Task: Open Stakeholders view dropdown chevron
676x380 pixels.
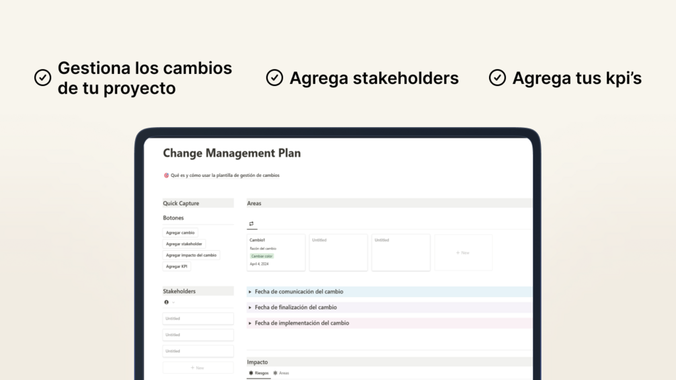Action: point(173,302)
